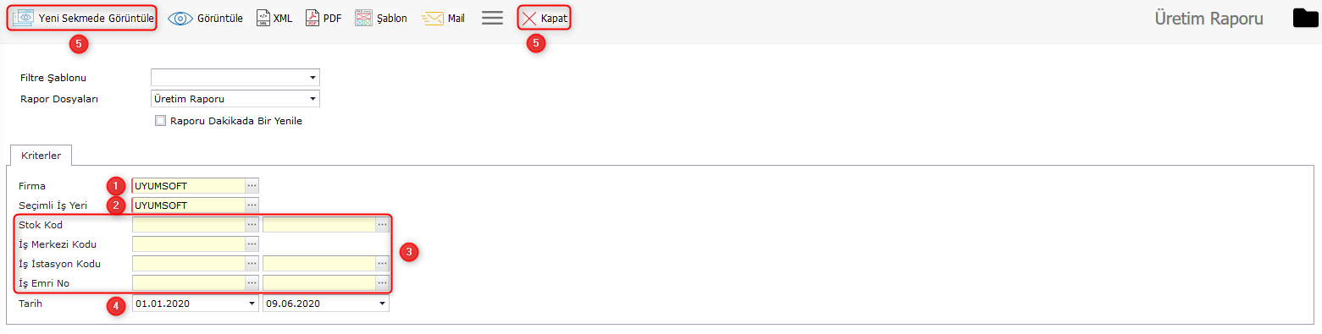Open the end date picker 09.06.2020
1322x334 pixels.
(x=382, y=304)
